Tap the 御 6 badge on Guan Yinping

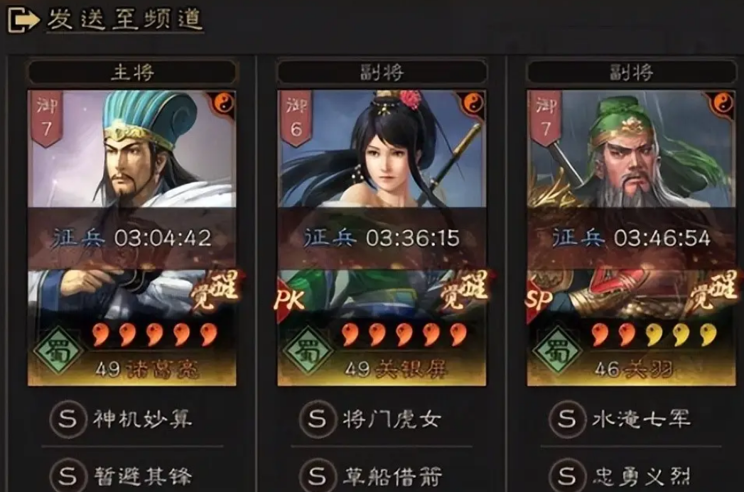296,118
